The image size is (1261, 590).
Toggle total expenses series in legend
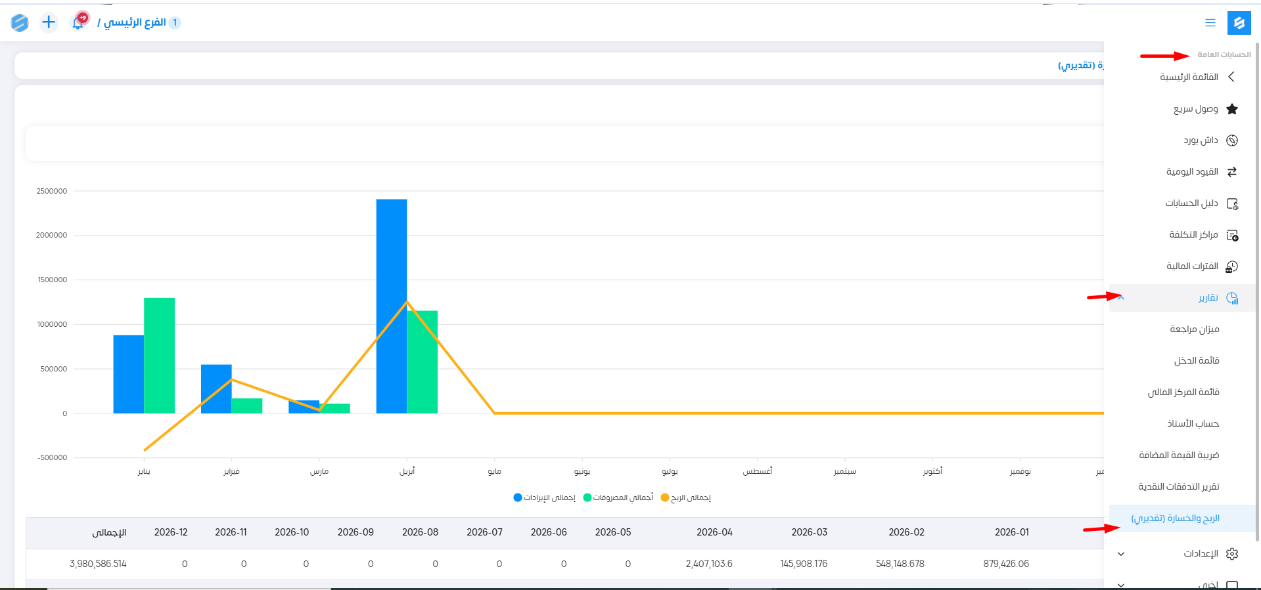(x=618, y=498)
